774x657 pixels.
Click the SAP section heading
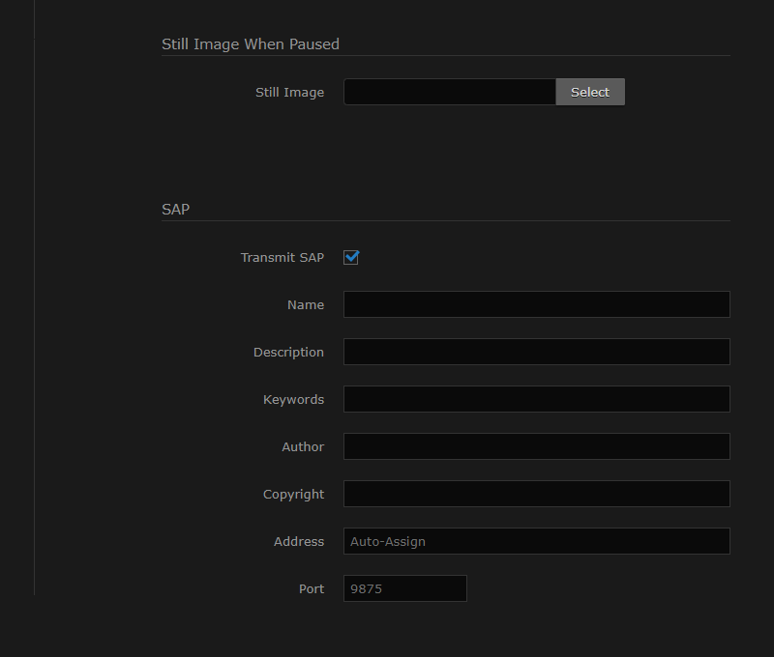point(176,209)
